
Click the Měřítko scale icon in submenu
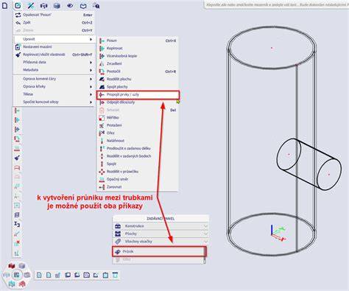pos(102,118)
